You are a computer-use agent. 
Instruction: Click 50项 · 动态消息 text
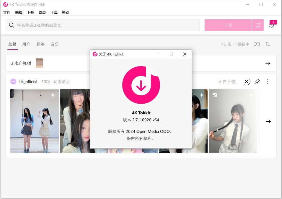pos(56,82)
